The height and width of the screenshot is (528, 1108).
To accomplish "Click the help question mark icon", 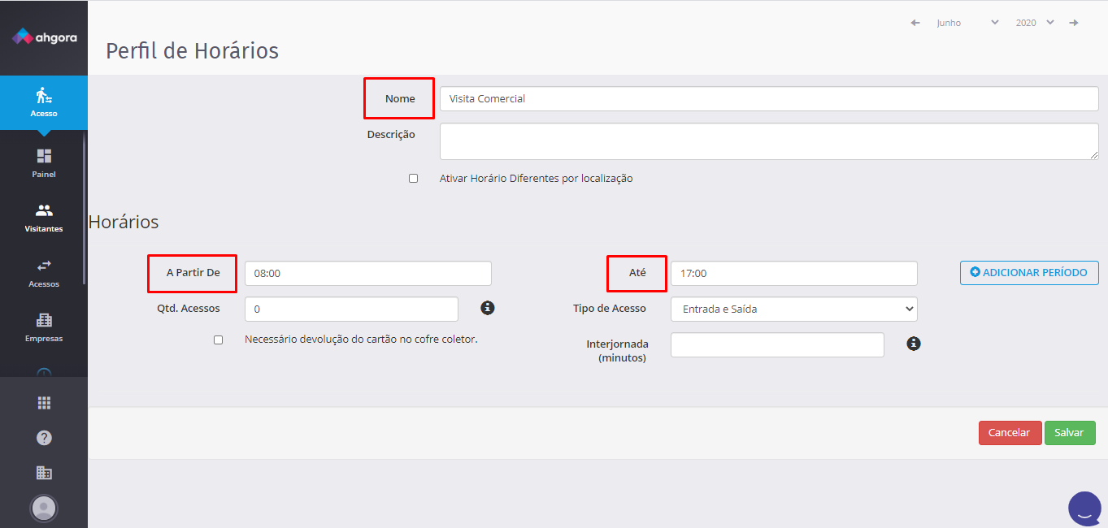I will [44, 437].
